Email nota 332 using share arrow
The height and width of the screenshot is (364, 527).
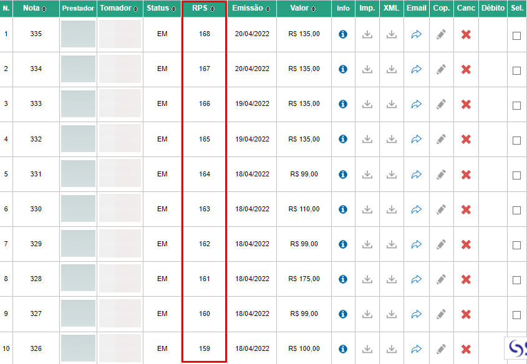(417, 139)
